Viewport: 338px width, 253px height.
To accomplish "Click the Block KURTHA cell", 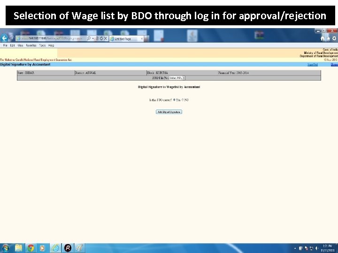I will tap(182, 73).
